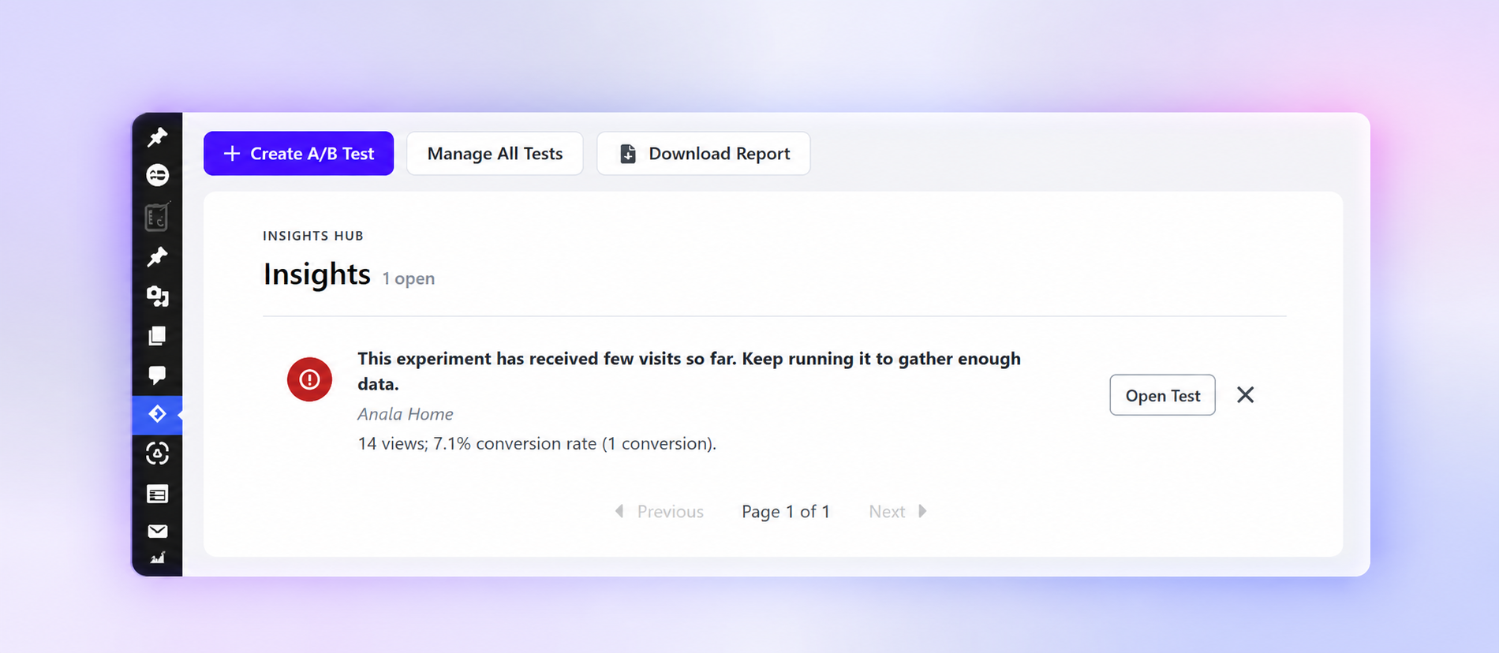Open Manage All Tests

[x=495, y=153]
